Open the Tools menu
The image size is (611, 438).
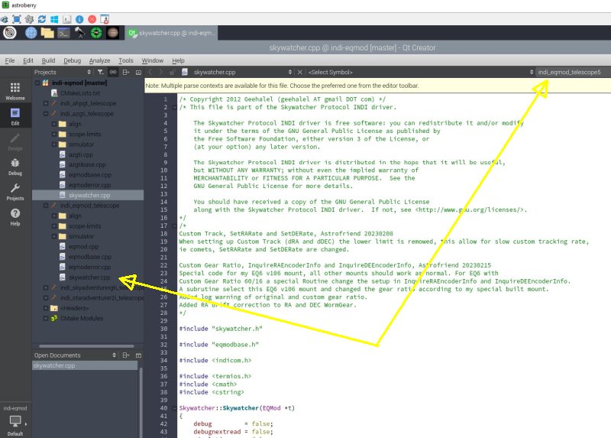(x=126, y=60)
